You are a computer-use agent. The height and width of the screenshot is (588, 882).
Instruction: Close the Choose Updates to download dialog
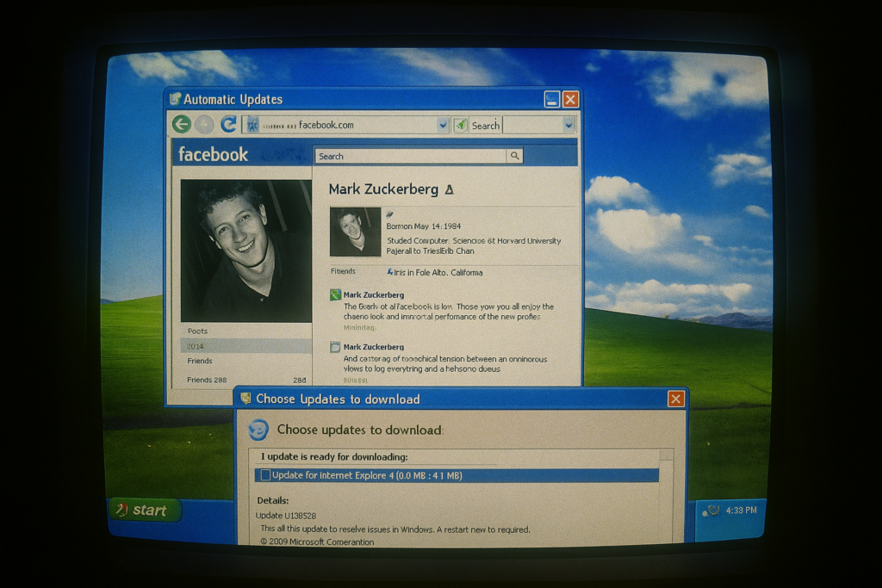pos(675,399)
